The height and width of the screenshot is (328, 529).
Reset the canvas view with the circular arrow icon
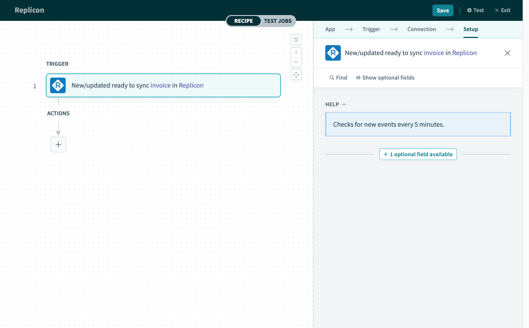(296, 39)
